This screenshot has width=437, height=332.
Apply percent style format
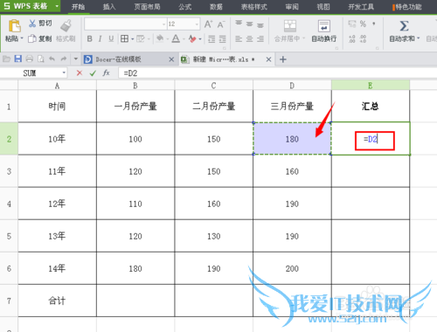pyautogui.click(x=363, y=24)
